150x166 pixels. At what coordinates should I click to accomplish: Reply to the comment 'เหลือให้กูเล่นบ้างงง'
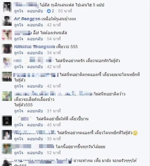(x=35, y=25)
